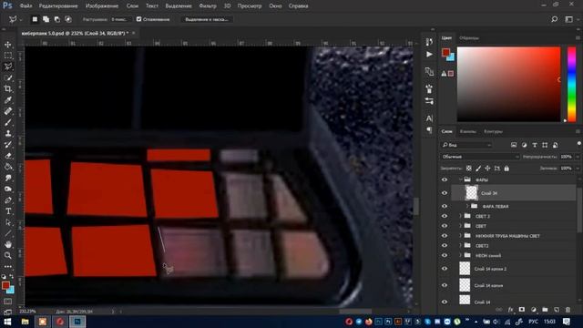Select the Eyedropper tool
Screen dimensions: 583x328
click(8, 100)
